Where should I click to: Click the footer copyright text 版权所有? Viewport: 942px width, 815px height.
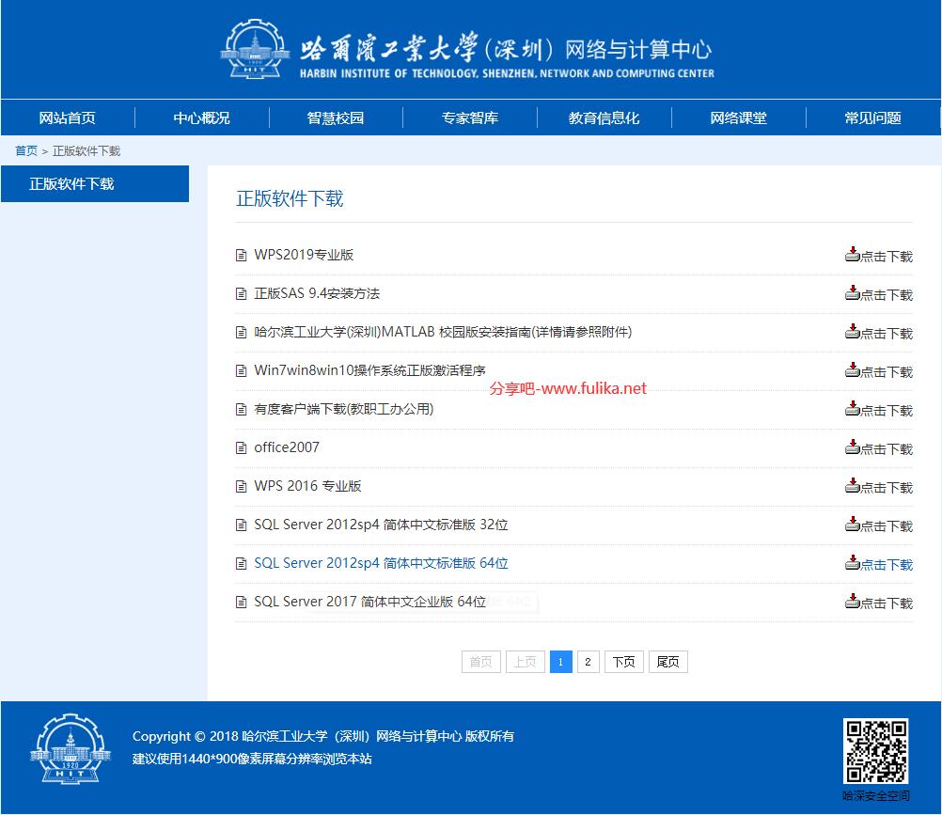[x=490, y=736]
